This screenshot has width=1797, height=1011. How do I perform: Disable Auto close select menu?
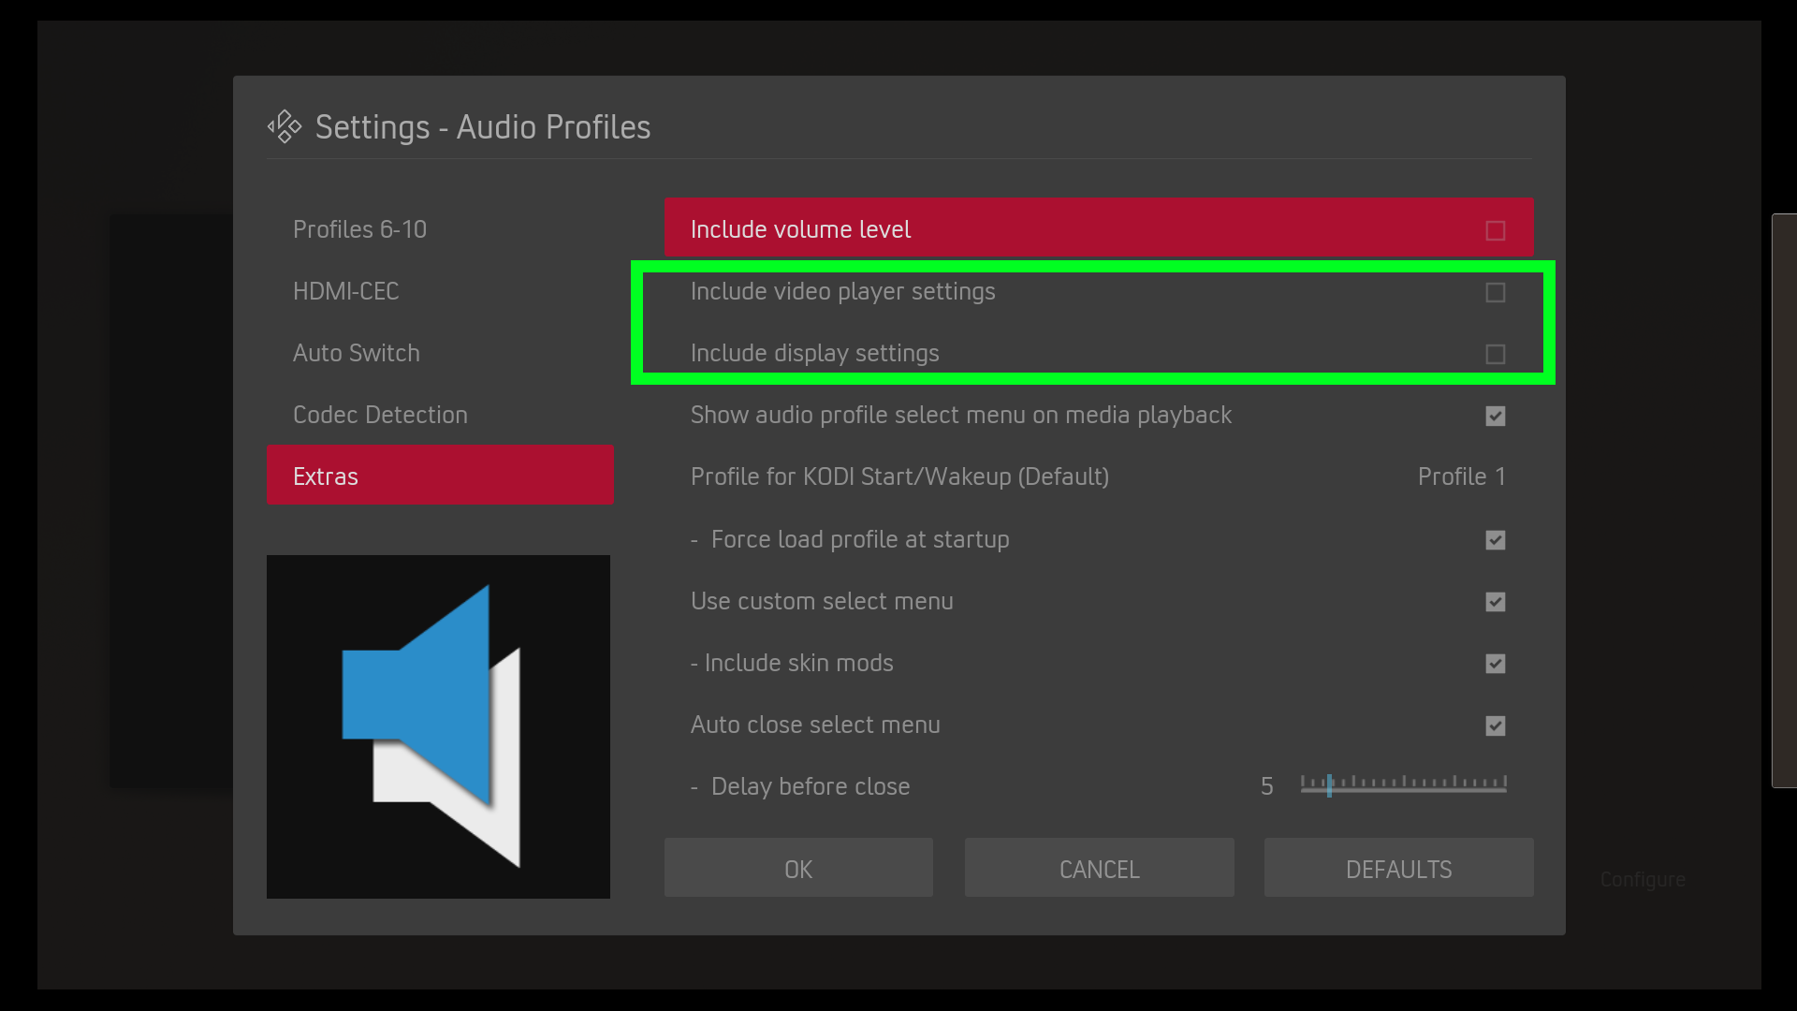point(1495,725)
